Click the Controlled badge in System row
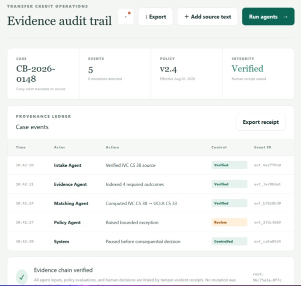The image size is (301, 286). [x=229, y=242]
